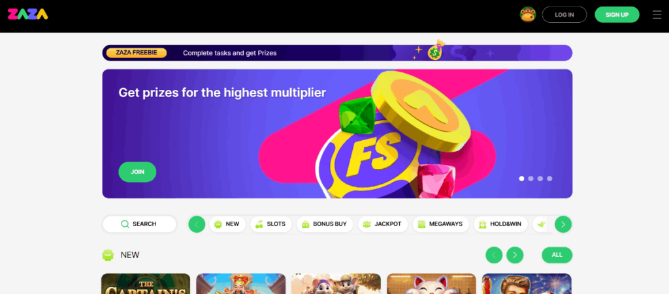Select the fourth banner slide dot

coord(549,179)
